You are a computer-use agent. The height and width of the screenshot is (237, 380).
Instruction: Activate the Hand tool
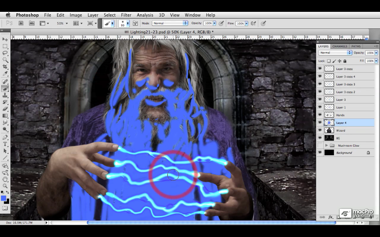tap(5, 179)
